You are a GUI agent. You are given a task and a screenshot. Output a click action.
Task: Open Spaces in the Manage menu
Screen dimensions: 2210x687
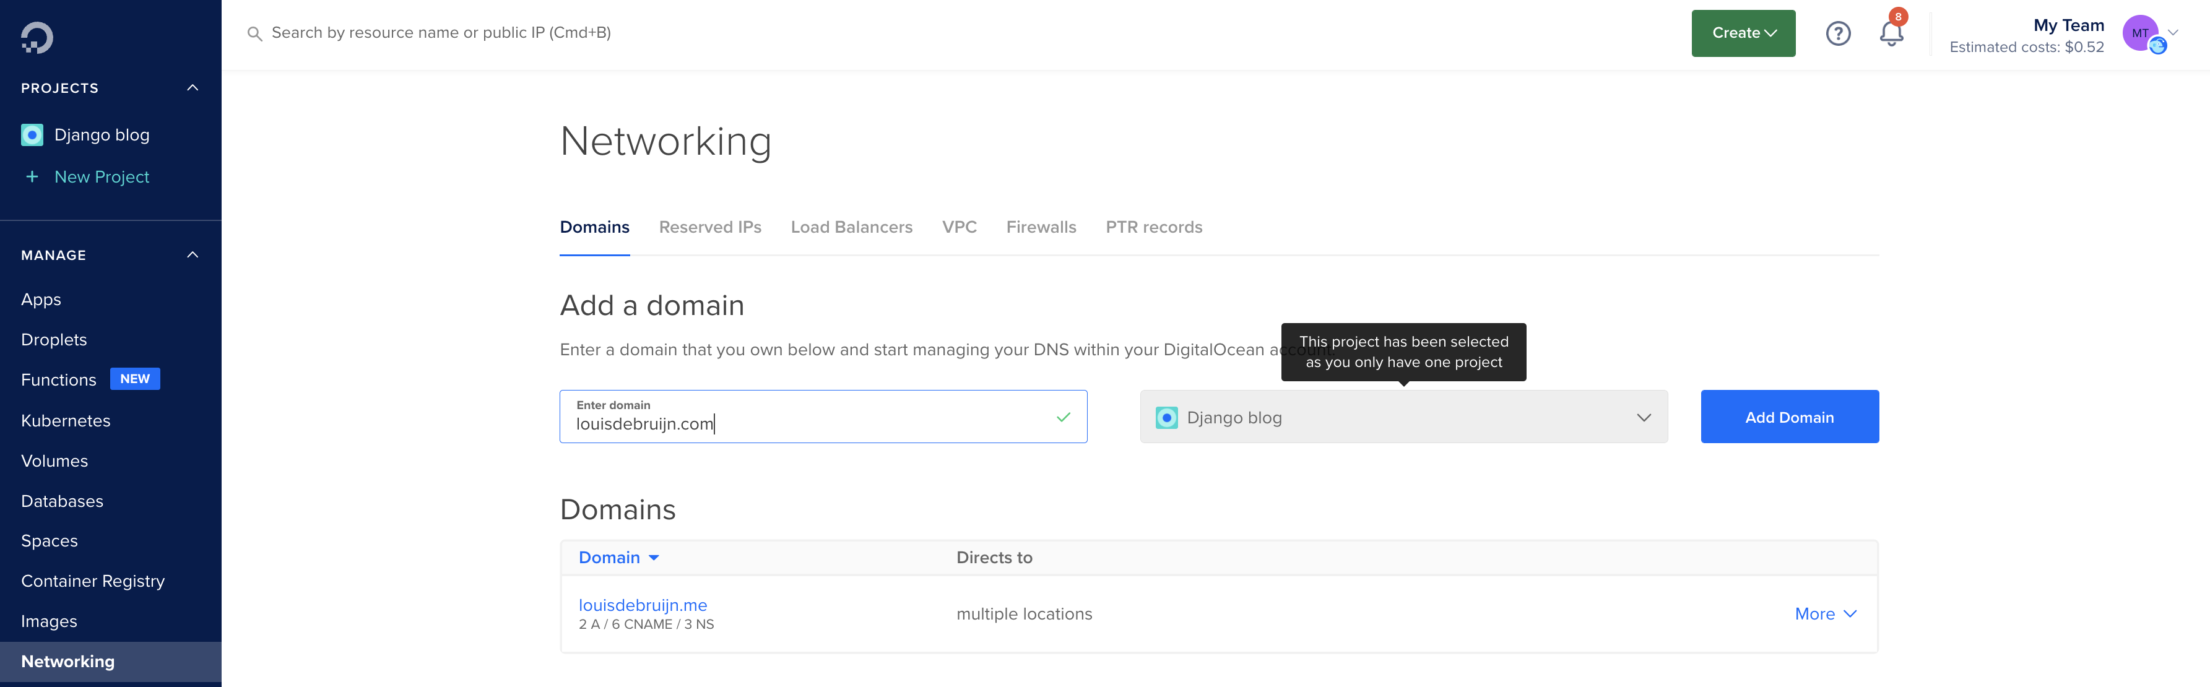point(49,541)
